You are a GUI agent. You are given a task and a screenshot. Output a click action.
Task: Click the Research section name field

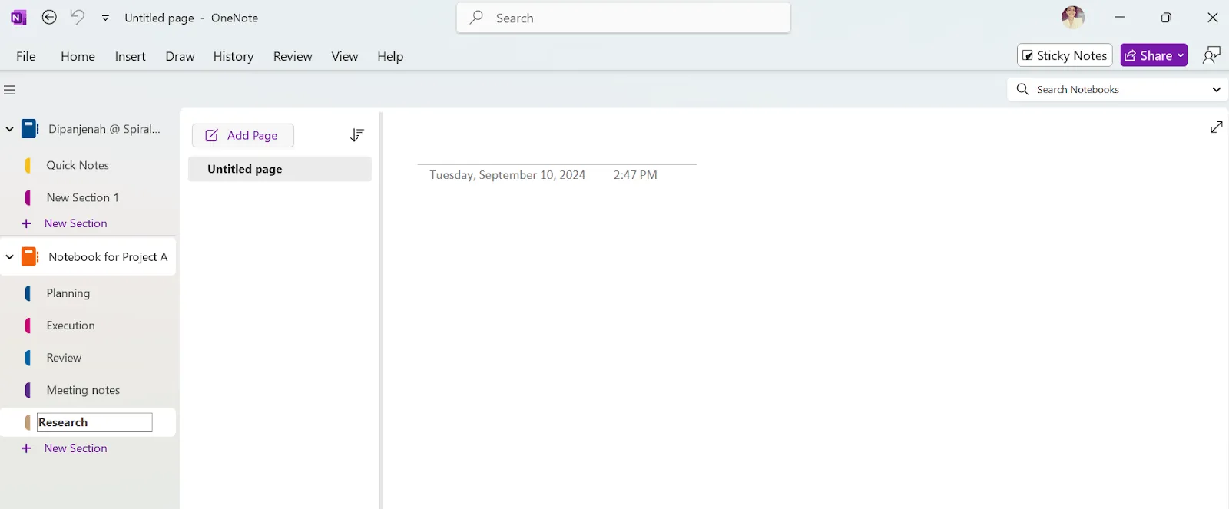[x=94, y=422]
